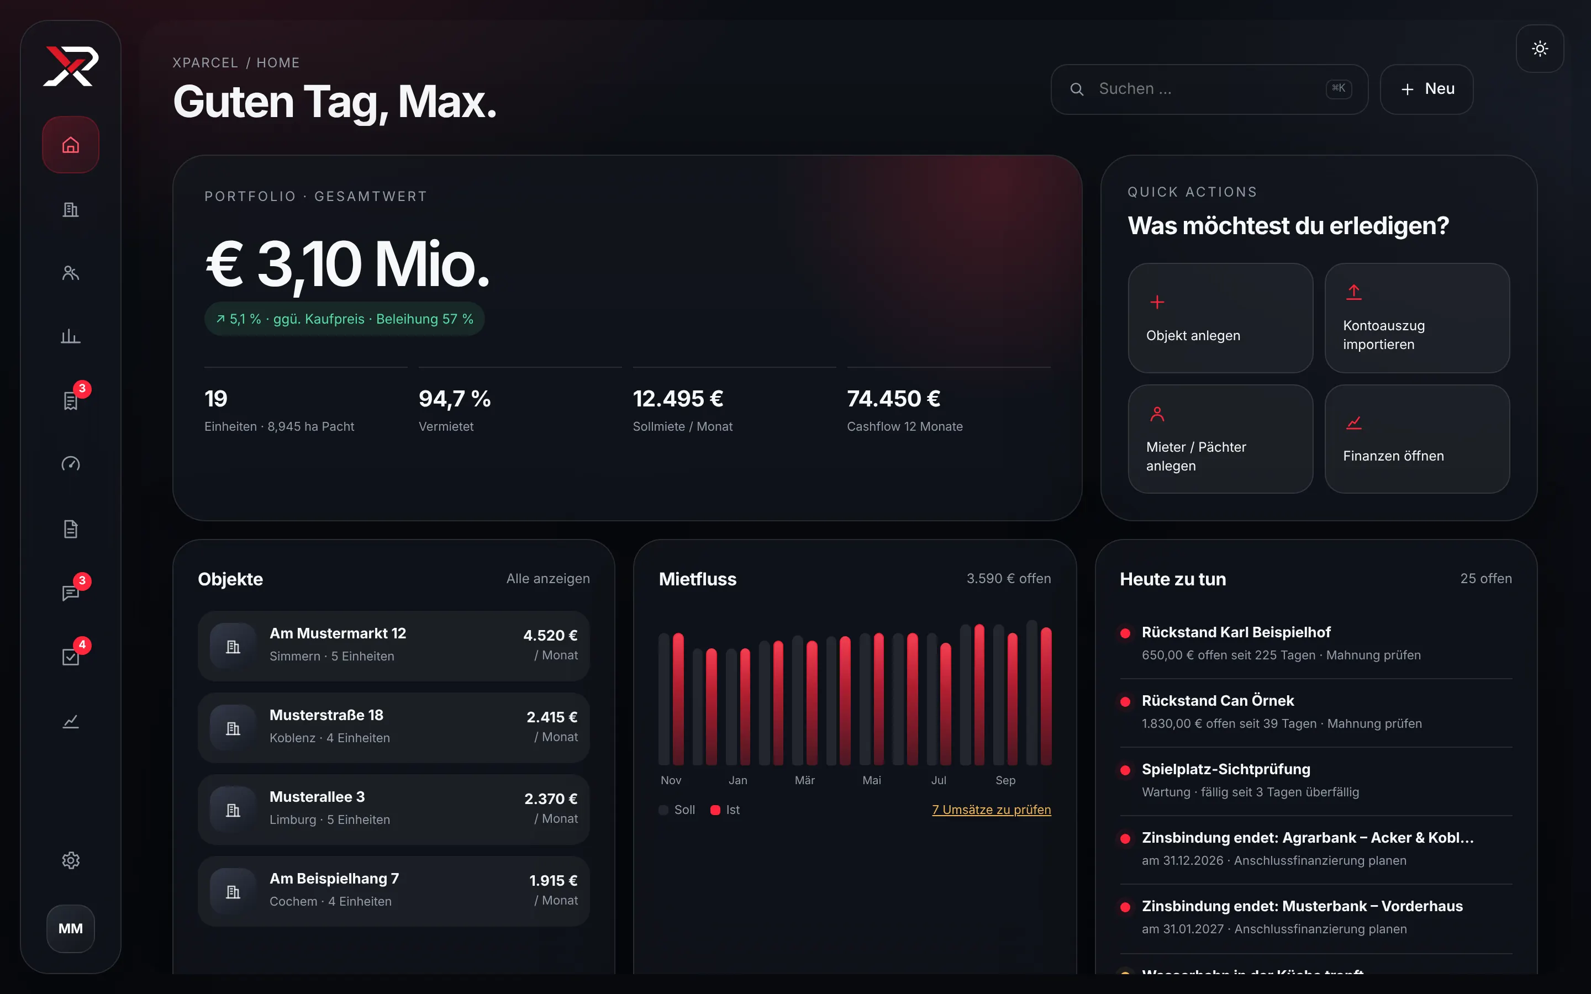Open the Am Mustermarkt 12 object row
Viewport: 1591px width, 994px height.
[x=394, y=646]
